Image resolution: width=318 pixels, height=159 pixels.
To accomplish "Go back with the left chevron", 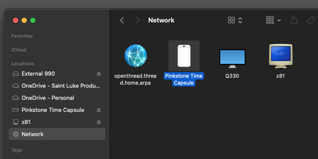I will tap(122, 20).
